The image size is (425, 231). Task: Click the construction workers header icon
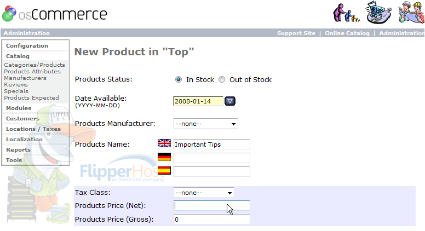tap(411, 12)
